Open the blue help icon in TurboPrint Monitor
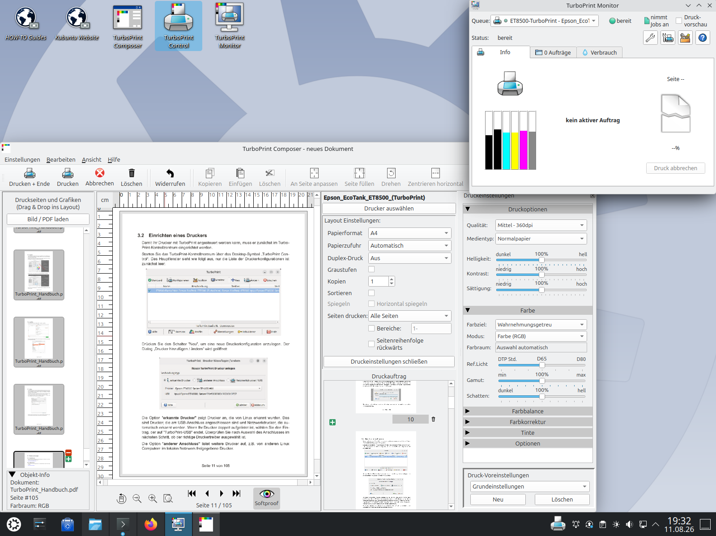 click(x=703, y=38)
